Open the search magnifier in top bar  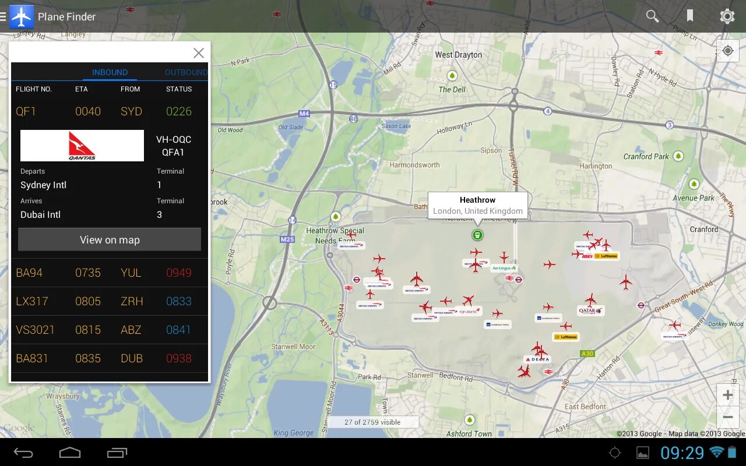[652, 16]
